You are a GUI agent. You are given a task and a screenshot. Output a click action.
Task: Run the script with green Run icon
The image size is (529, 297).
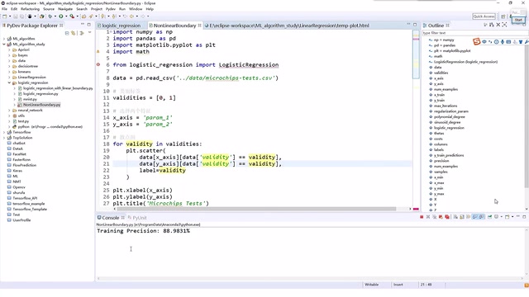pos(60,16)
